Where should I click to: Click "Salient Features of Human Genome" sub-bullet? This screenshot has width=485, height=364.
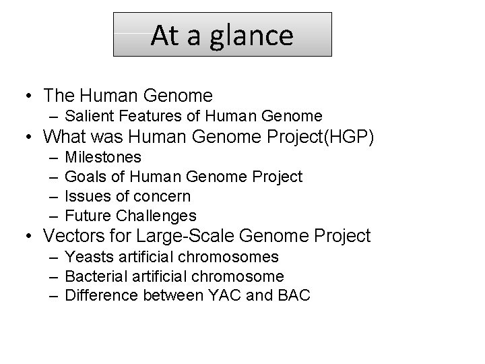pos(193,116)
